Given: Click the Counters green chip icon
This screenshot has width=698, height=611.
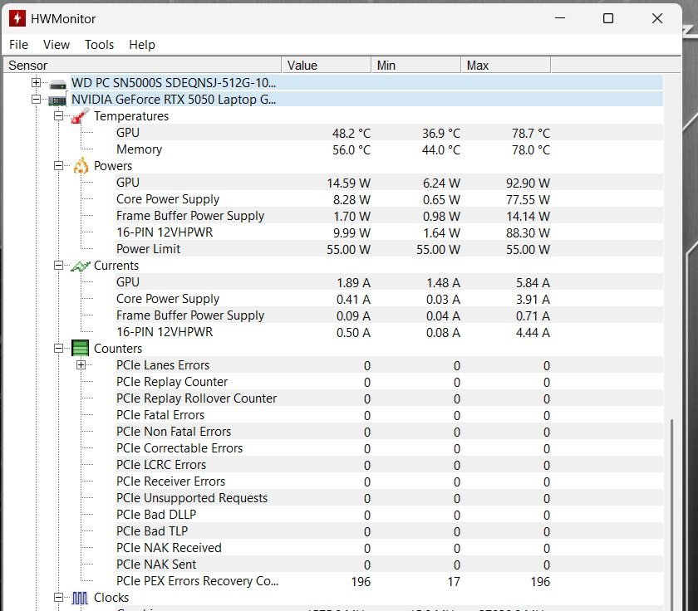Looking at the screenshot, I should tap(81, 349).
